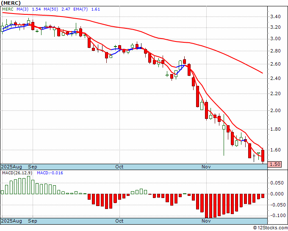This screenshot has height=231, width=288.
Task: Click the 3.40 price axis label
Action: [276, 16]
